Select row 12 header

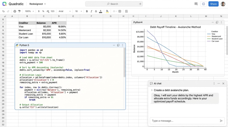click(x=3, y=41)
